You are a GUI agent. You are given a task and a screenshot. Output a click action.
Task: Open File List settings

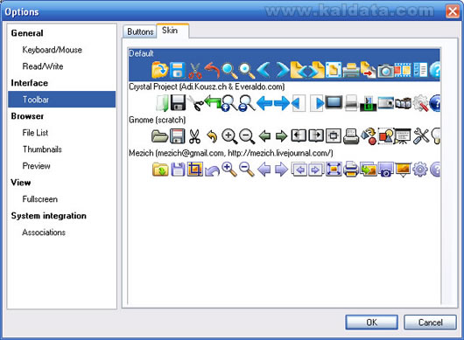pyautogui.click(x=35, y=133)
